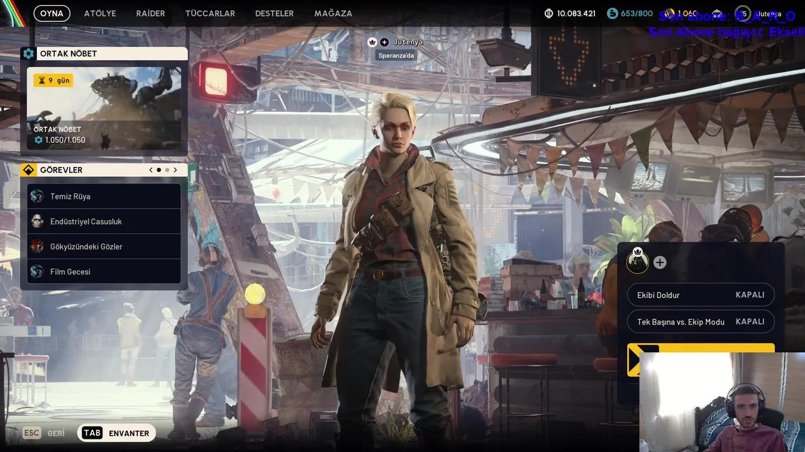Open the DESTELER tab
The height and width of the screenshot is (452, 805).
[274, 13]
